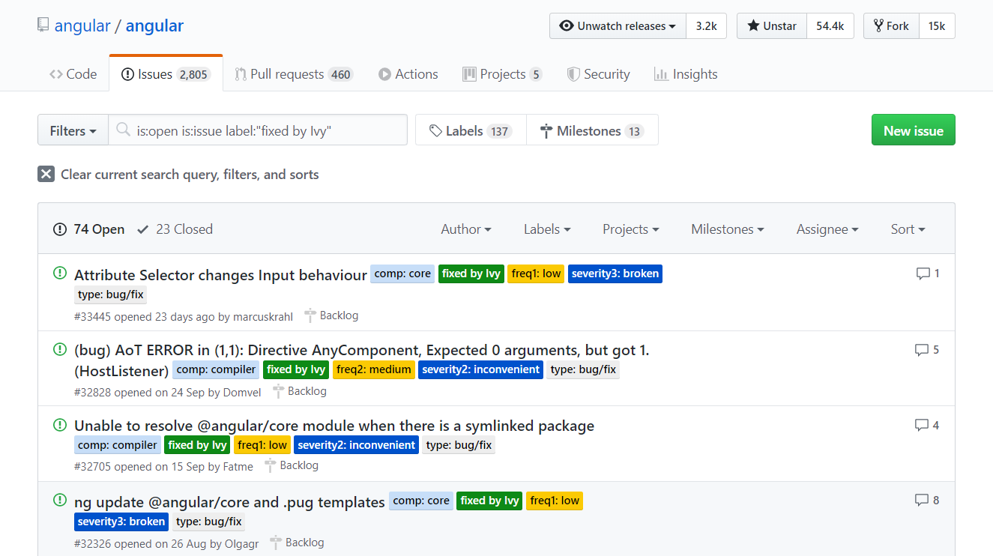993x556 pixels.
Task: Click the 15k forks count
Action: (x=937, y=26)
